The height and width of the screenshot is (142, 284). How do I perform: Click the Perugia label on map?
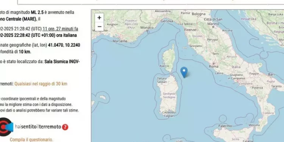[x=212, y=39]
